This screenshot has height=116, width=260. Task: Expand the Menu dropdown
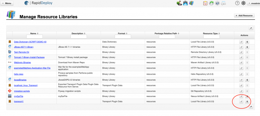(7, 3)
